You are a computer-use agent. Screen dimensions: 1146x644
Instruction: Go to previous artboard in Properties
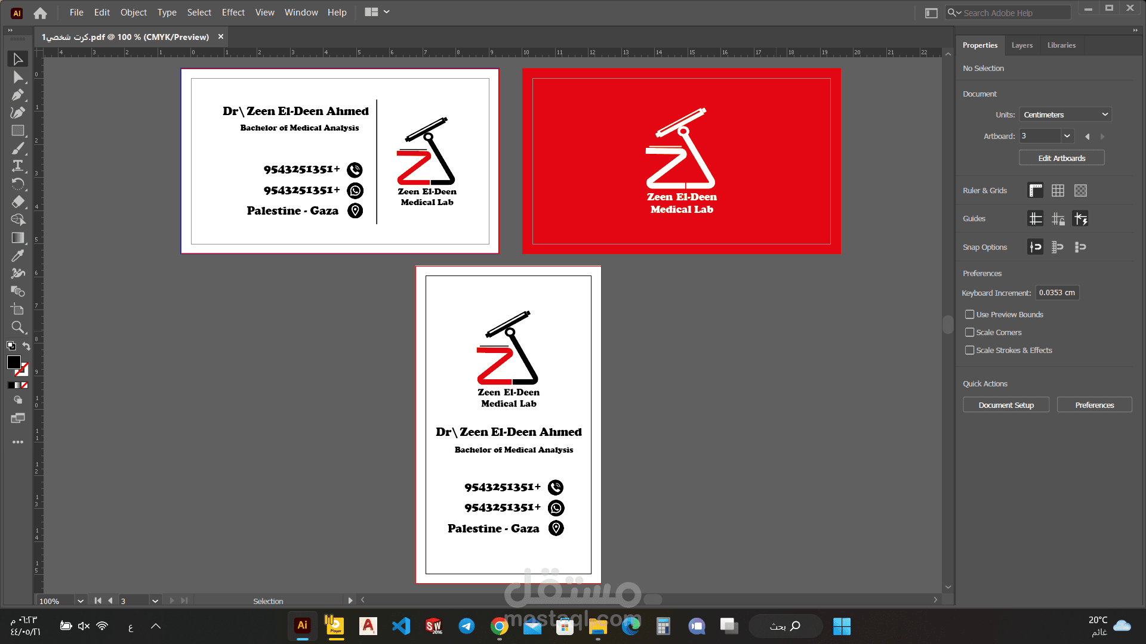pyautogui.click(x=1087, y=137)
